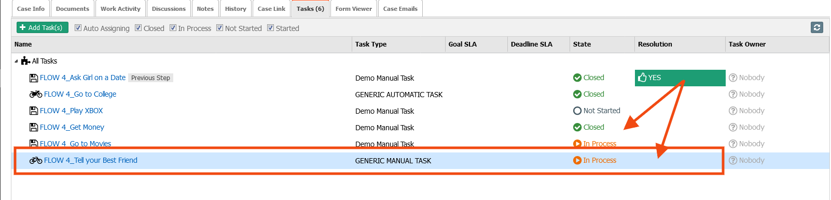Click the All Tasks hierarchy icon
This screenshot has height=200, width=831.
coord(25,61)
